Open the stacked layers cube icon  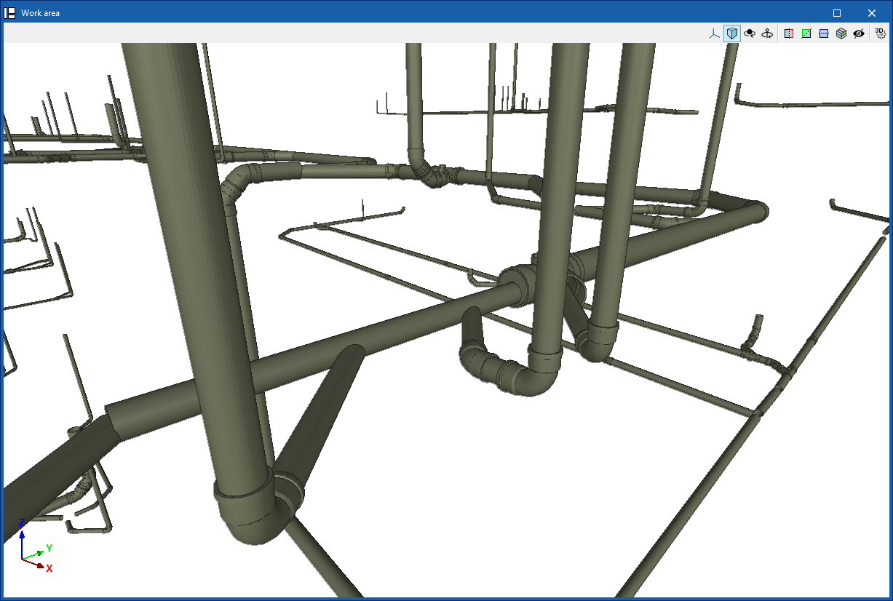click(x=841, y=33)
